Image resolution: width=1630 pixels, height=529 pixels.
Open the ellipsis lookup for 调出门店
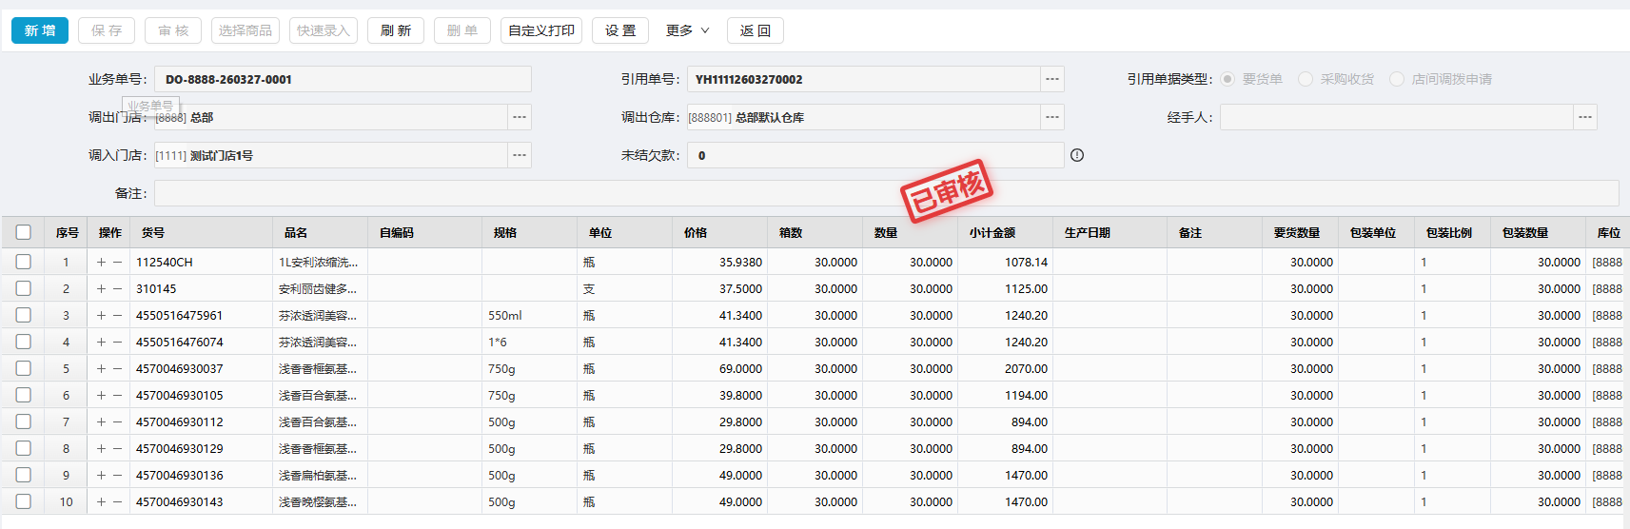click(x=519, y=117)
